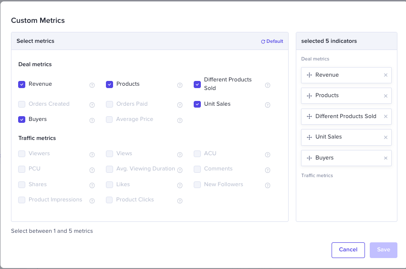Remove Products from selected indicators
Image resolution: width=406 pixels, height=269 pixels.
(x=385, y=96)
